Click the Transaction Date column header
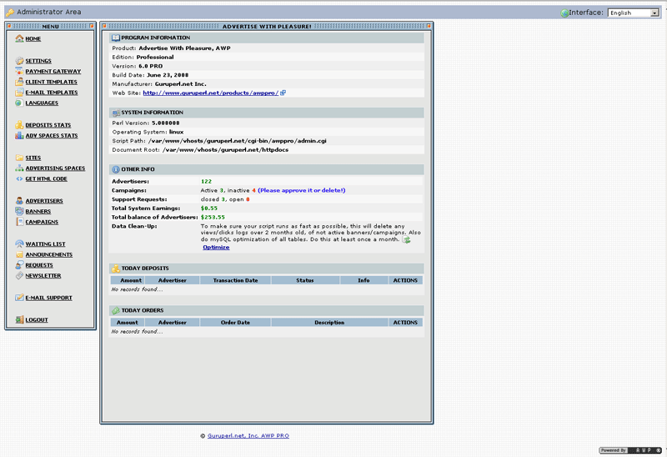Screen dimensions: 667x457 (235, 280)
